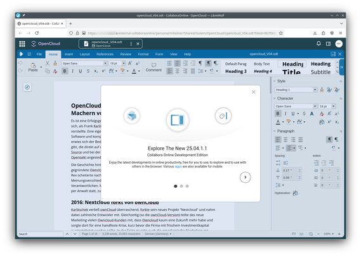361x257 pixels.
Task: Click the unordered bullet list icon in ribbon
Action: point(169,63)
